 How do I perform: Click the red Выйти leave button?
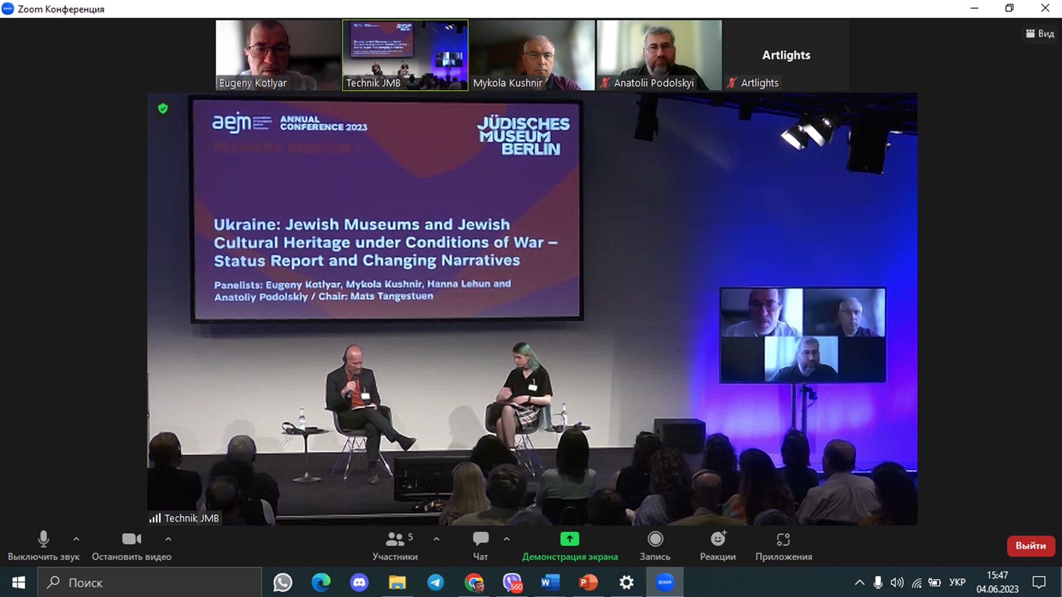pyautogui.click(x=1030, y=546)
